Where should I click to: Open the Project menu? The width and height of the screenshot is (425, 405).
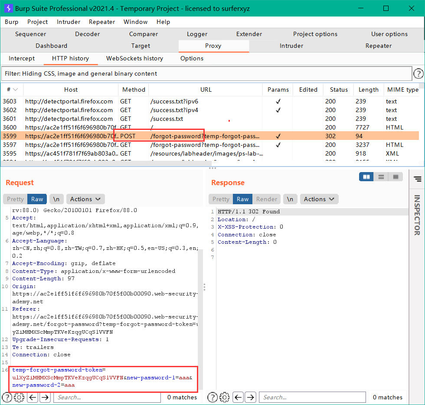pyautogui.click(x=37, y=22)
